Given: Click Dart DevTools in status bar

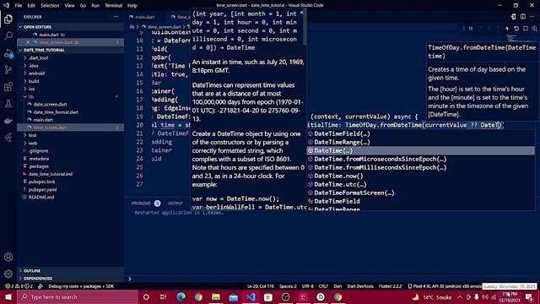Looking at the screenshot, I should click(x=360, y=286).
